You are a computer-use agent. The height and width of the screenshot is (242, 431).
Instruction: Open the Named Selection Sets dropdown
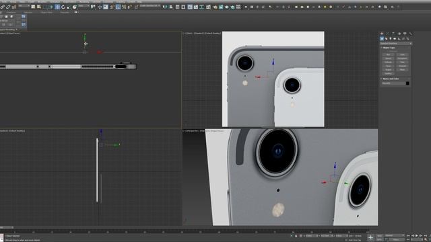coord(150,6)
